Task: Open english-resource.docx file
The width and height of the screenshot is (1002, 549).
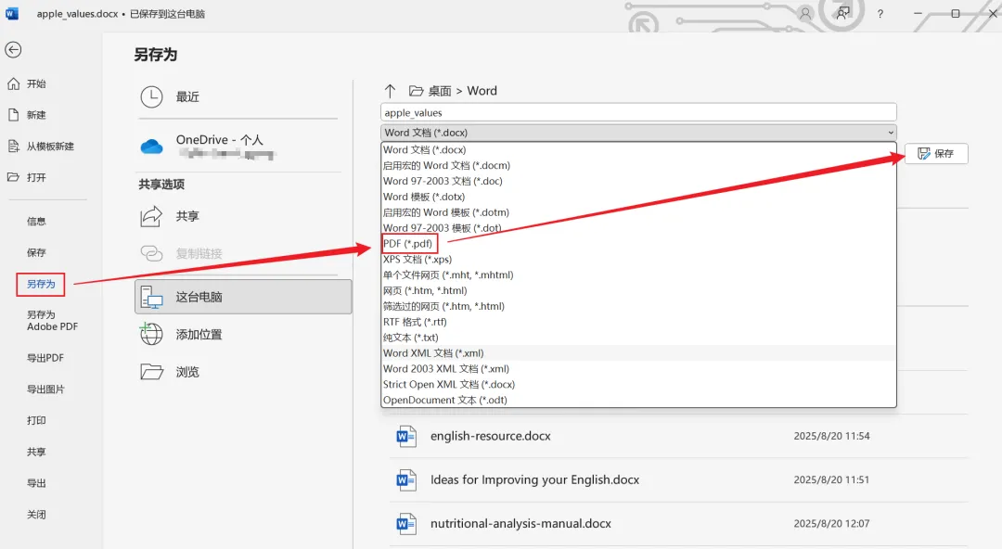Action: click(x=678, y=436)
